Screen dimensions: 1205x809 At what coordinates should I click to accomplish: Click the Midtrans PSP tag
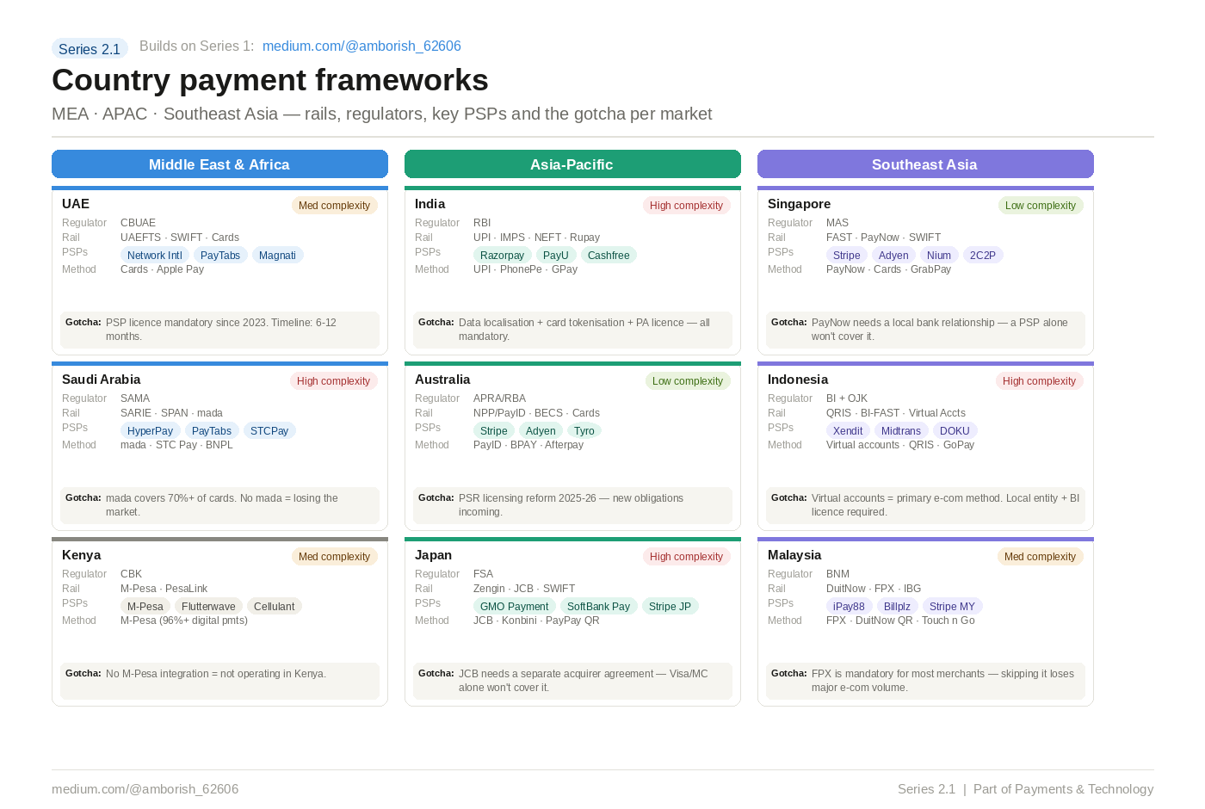tap(901, 431)
